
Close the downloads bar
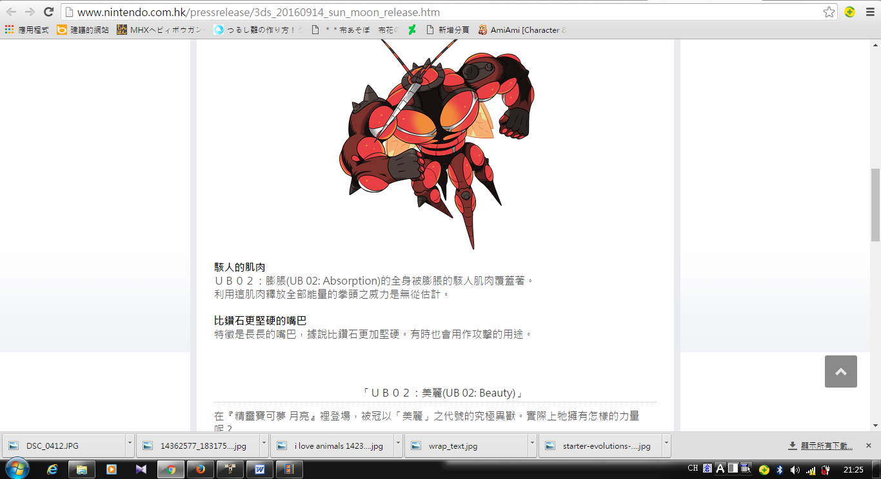[869, 446]
